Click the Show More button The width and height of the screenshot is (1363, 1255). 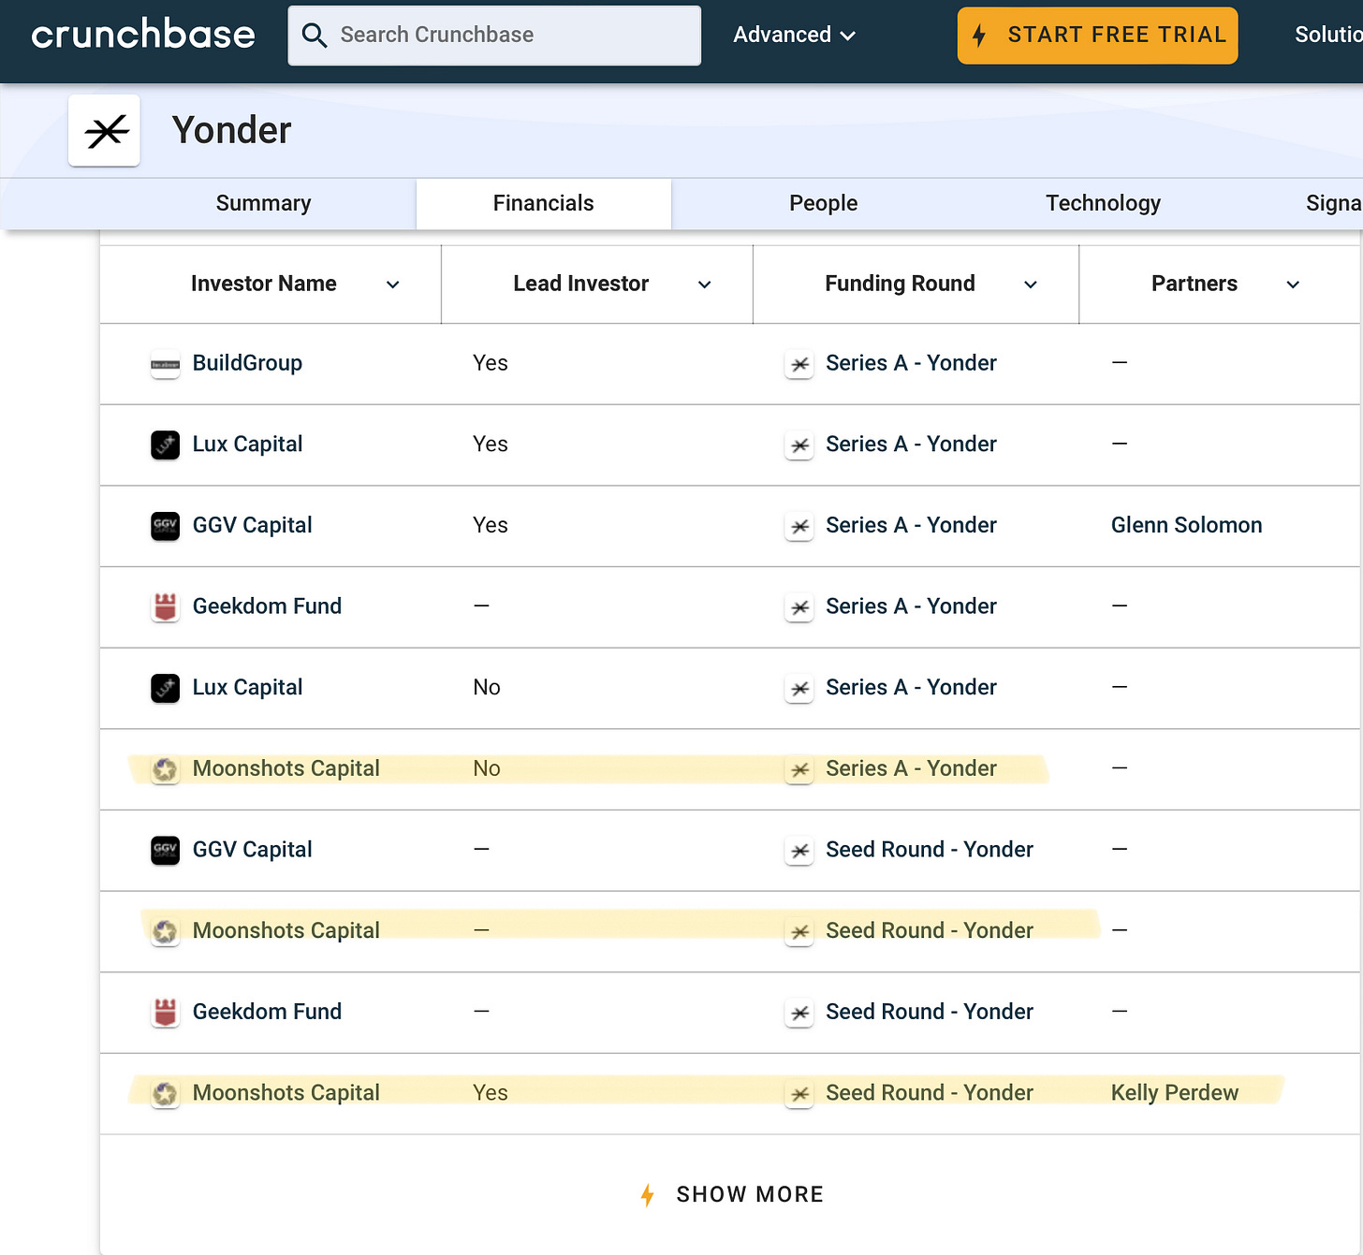[731, 1194]
